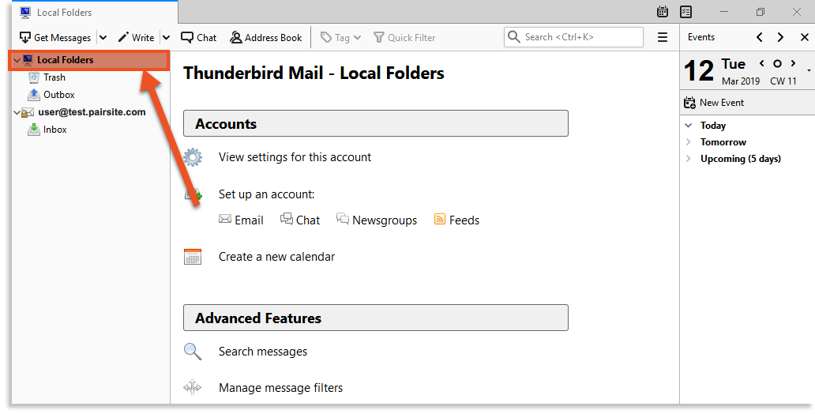815x414 pixels.
Task: Collapse the Today events section
Action: click(x=689, y=126)
